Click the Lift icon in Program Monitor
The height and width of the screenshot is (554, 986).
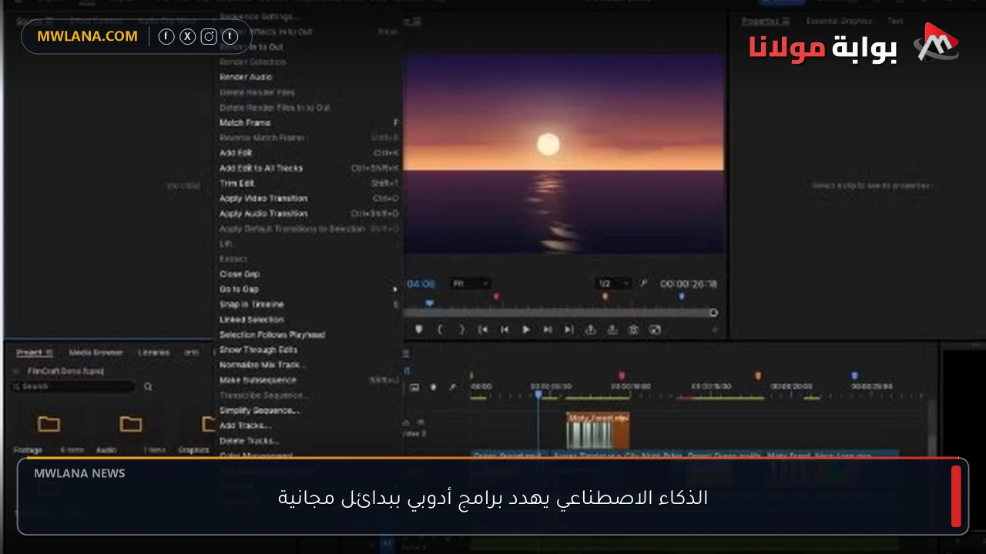pyautogui.click(x=590, y=329)
